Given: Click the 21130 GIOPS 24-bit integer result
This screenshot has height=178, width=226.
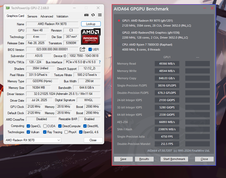Looking at the screenshot, I should coord(167,100).
